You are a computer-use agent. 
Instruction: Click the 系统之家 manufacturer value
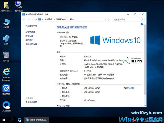(88, 57)
